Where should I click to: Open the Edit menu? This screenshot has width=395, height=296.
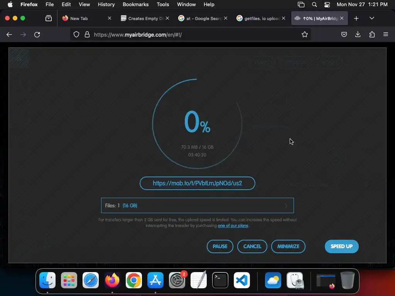click(66, 5)
